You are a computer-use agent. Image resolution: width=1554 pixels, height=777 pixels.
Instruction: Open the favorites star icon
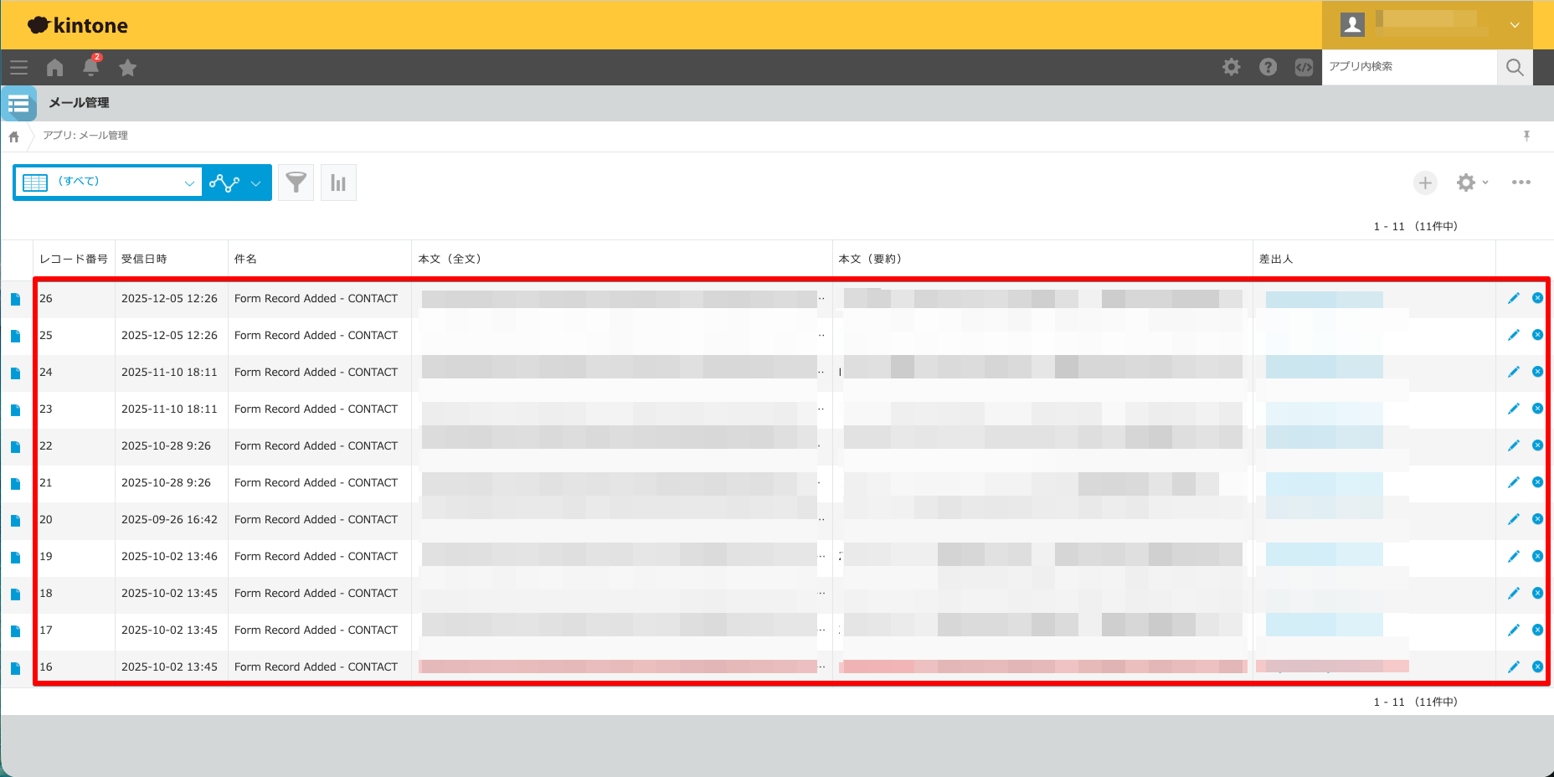pyautogui.click(x=127, y=68)
